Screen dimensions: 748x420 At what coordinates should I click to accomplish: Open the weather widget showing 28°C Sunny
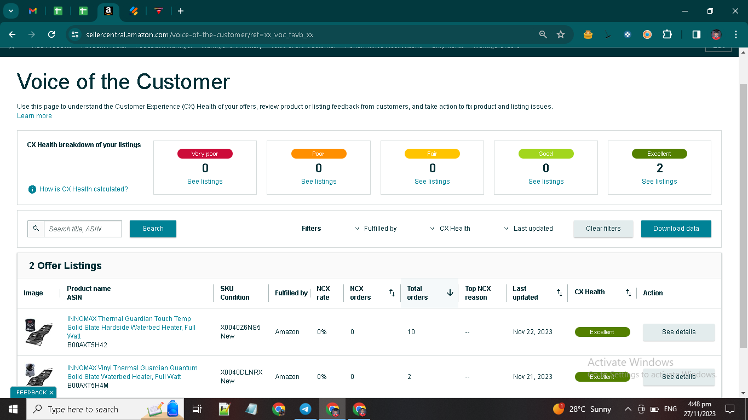(x=582, y=409)
